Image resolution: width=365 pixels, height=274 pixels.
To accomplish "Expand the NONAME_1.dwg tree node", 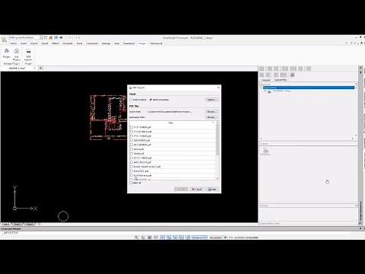I will (265, 91).
